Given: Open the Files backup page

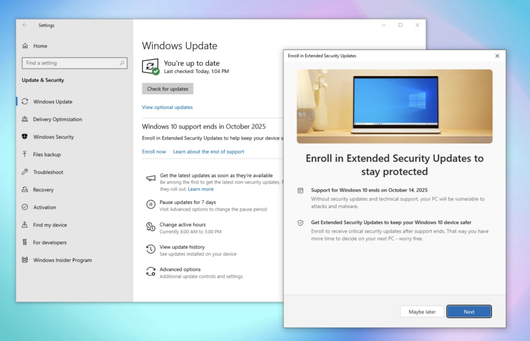Looking at the screenshot, I should 47,154.
